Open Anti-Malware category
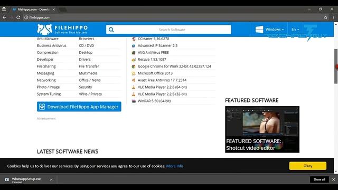 click(x=48, y=39)
